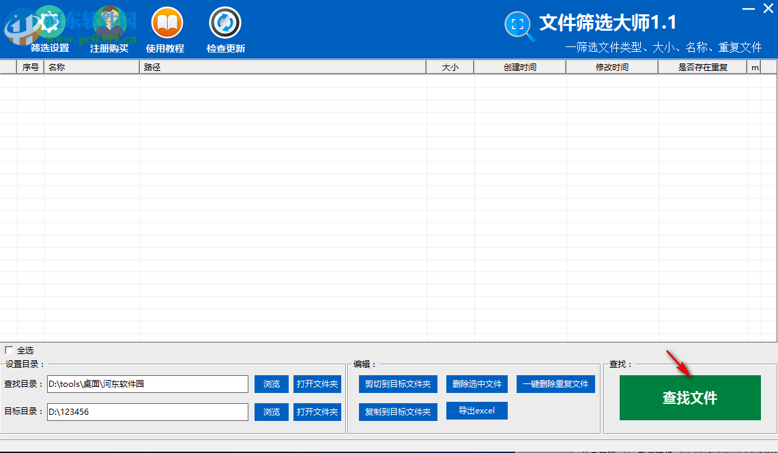Toggle the 全选 select-all checkbox
This screenshot has width=778, height=453.
click(x=9, y=350)
